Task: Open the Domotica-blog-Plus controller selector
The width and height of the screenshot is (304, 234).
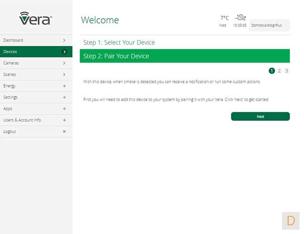Action: [269, 26]
